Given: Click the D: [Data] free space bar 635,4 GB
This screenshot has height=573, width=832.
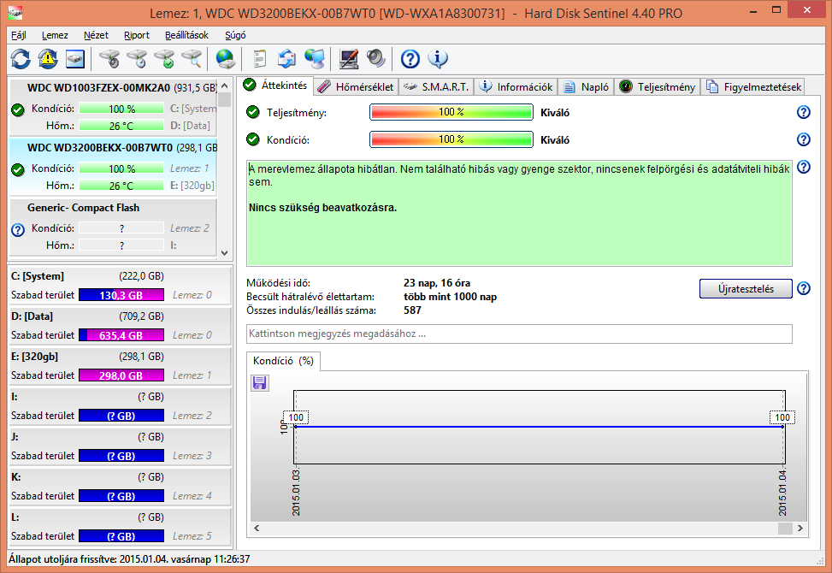Looking at the screenshot, I should point(121,335).
